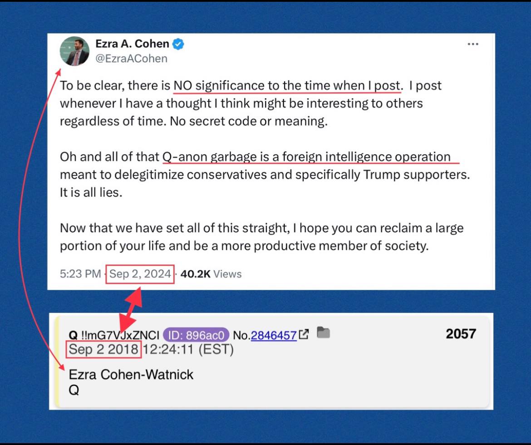This screenshot has width=531, height=445.
Task: Open post number link 2846457
Action: pos(274,335)
